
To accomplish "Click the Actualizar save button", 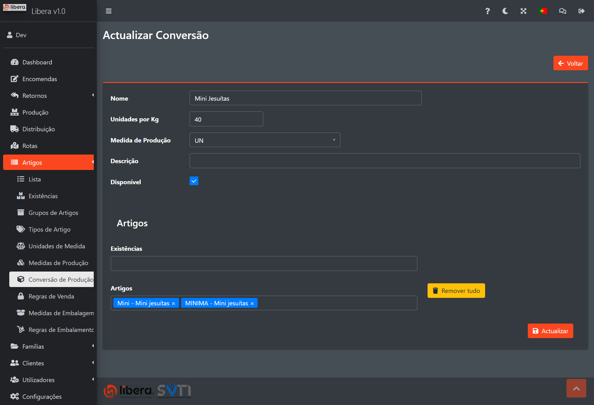I will pyautogui.click(x=550, y=331).
